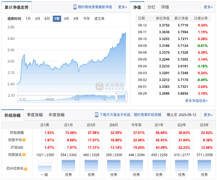Select the 1年 time range
Screen dimensions: 217x180
[x=57, y=18]
